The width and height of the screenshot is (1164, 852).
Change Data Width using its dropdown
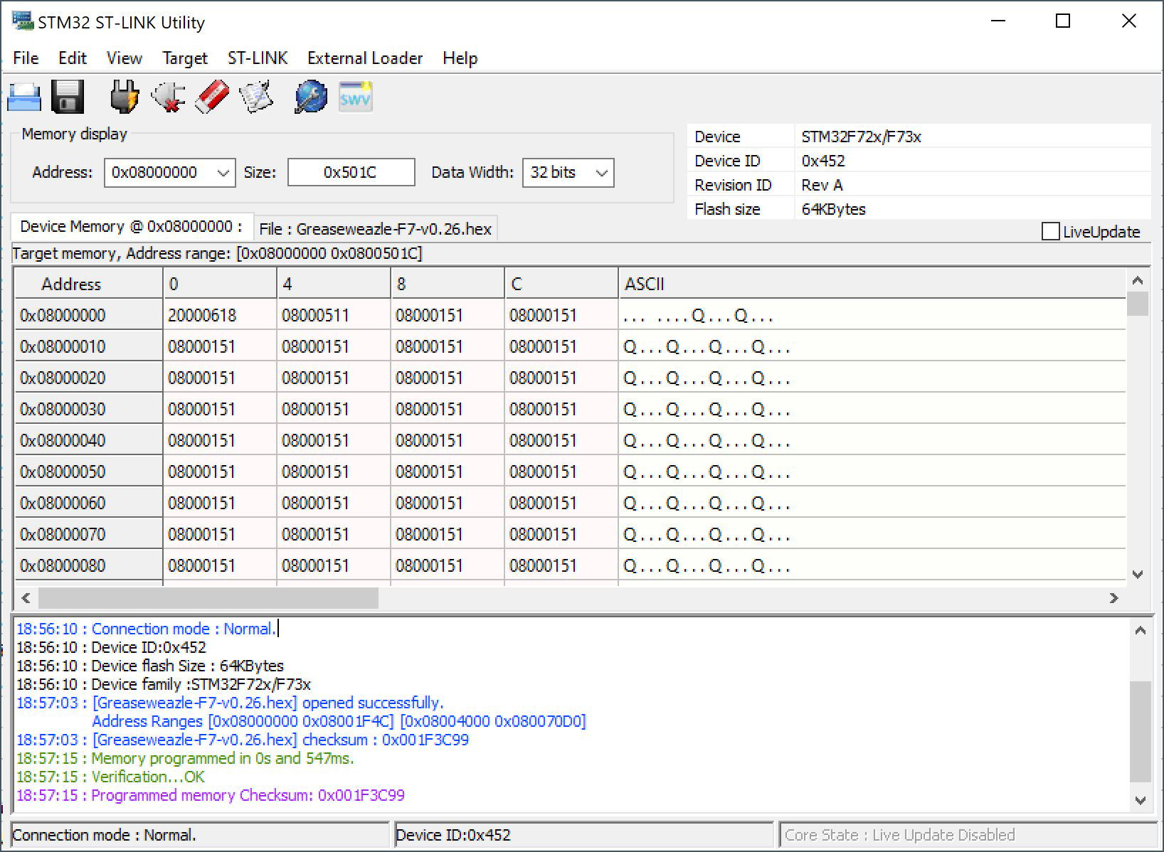point(602,172)
